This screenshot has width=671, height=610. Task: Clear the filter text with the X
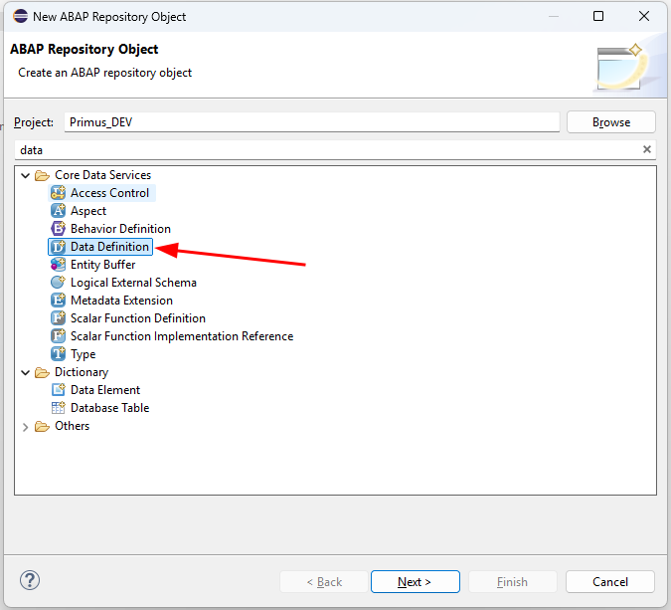pos(647,149)
